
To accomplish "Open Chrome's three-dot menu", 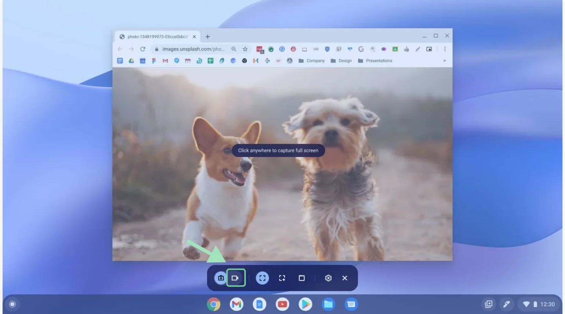I will (445, 49).
